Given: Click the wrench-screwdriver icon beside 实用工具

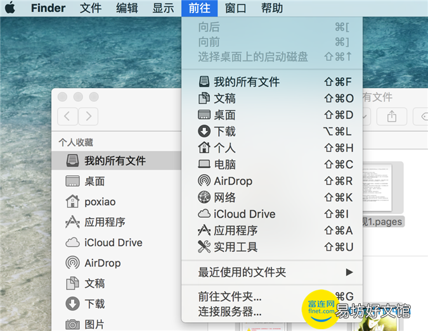Looking at the screenshot, I should click(x=204, y=247).
